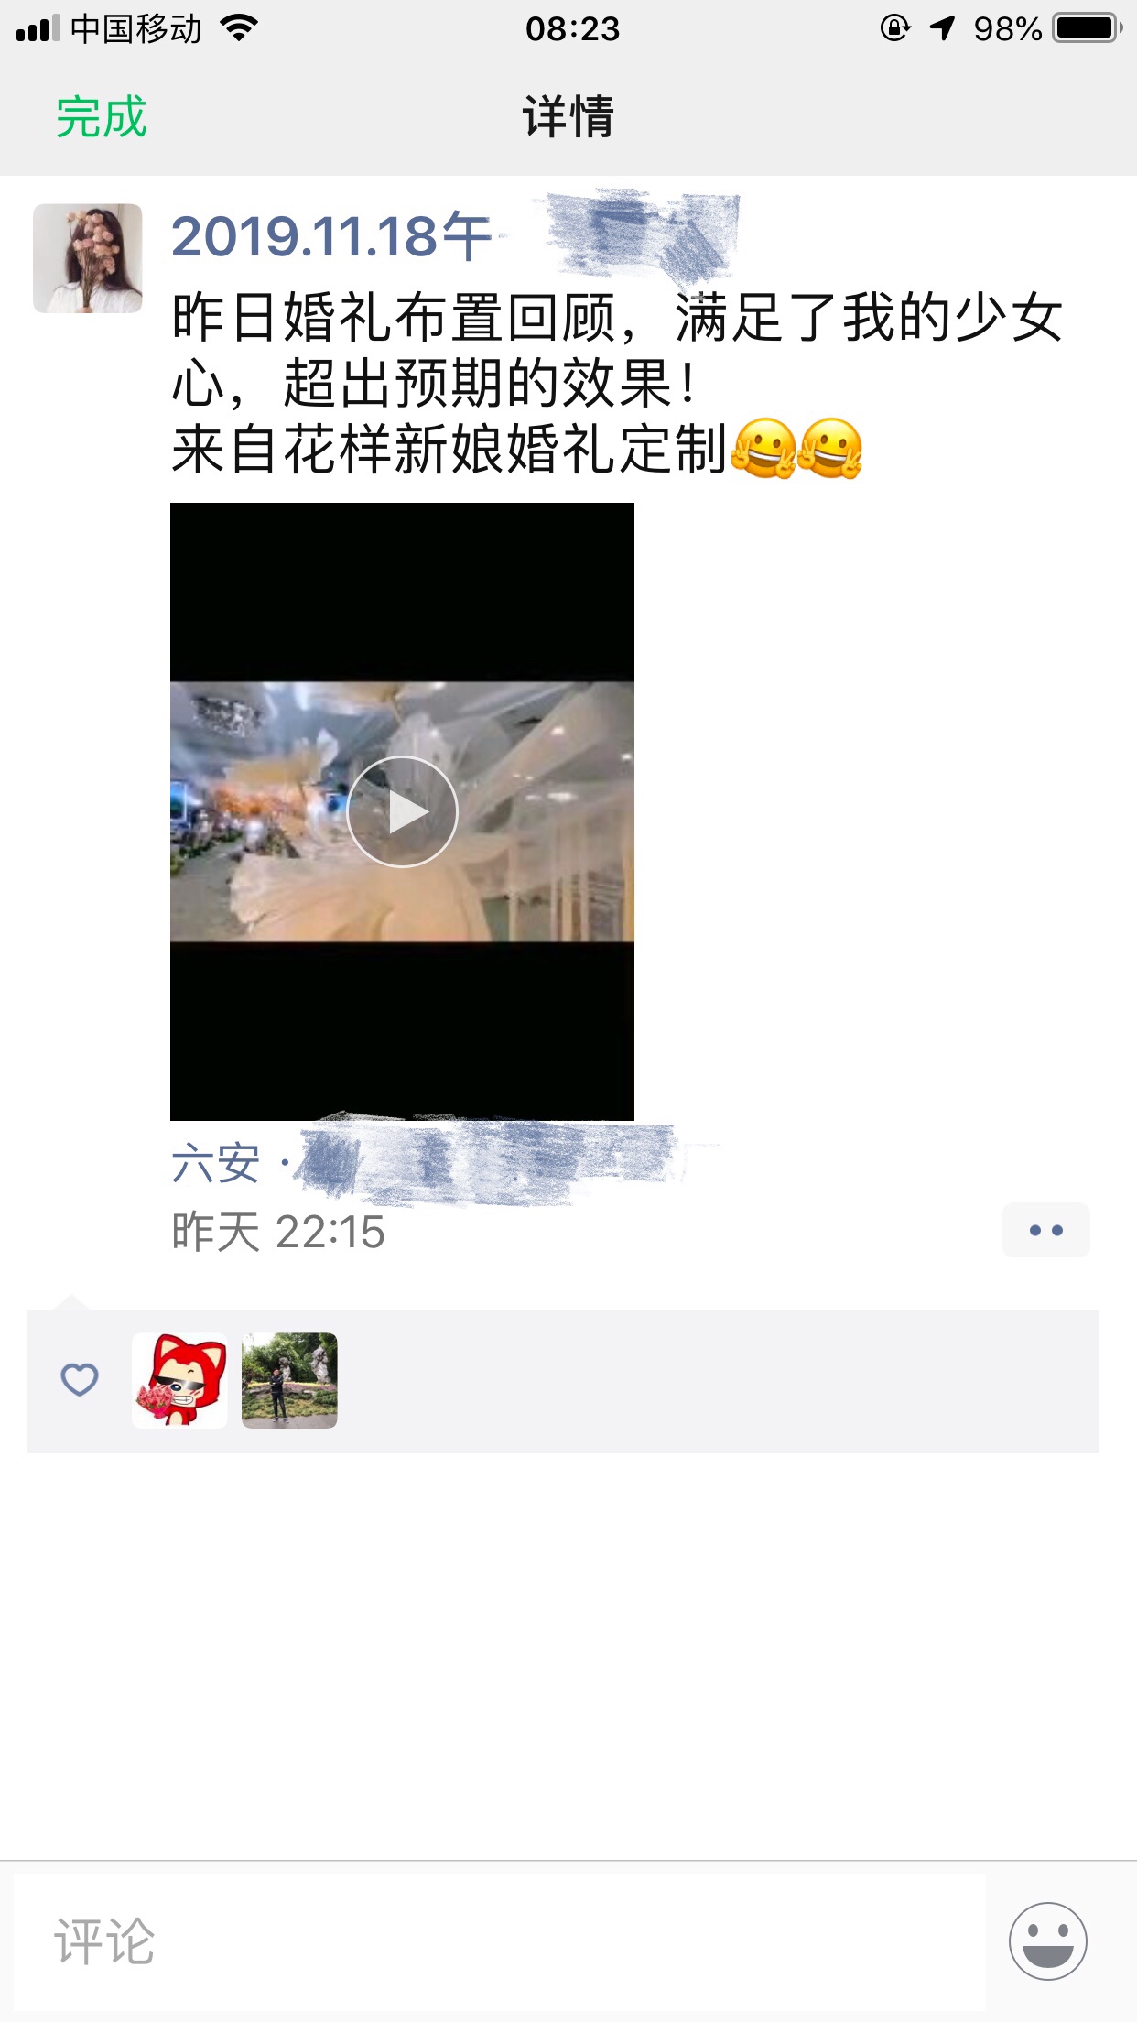Tap the Wi-Fi status icon
This screenshot has width=1137, height=2022.
[x=240, y=28]
